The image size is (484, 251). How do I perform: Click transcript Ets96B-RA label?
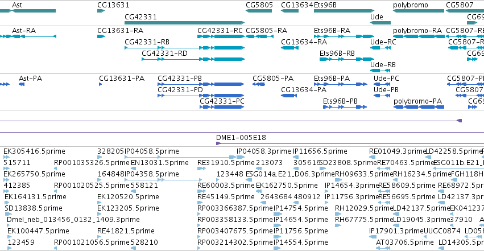pyautogui.click(x=332, y=31)
